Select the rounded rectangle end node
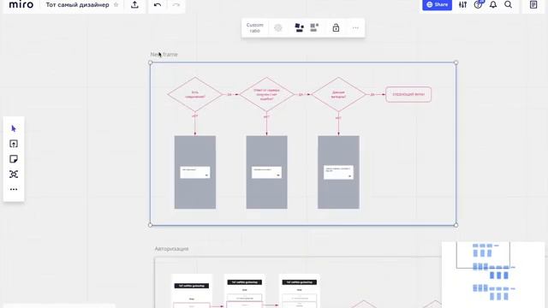Screen dimensions: 548x308 (x=408, y=94)
